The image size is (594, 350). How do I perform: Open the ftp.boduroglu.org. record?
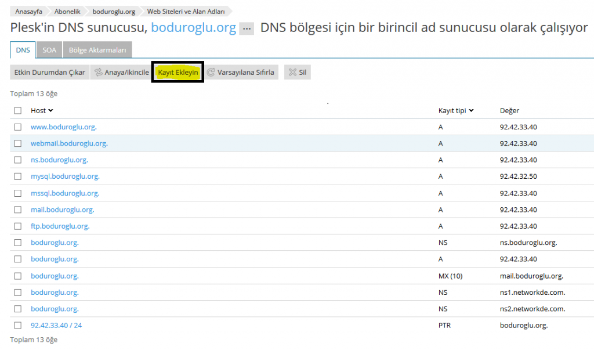(60, 226)
